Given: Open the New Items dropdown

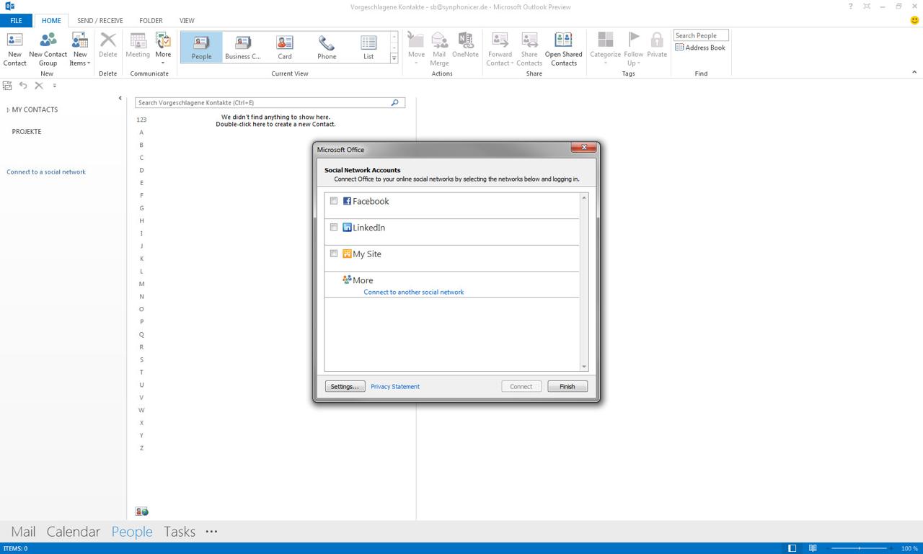Looking at the screenshot, I should click(79, 49).
